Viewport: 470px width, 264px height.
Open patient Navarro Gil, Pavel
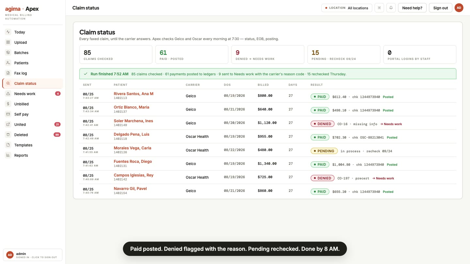pos(130,188)
